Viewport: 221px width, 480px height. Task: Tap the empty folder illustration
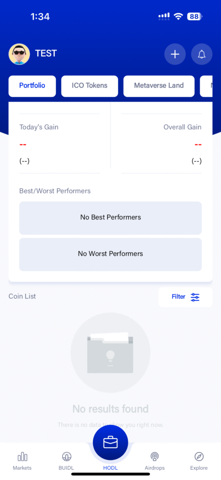click(x=110, y=352)
